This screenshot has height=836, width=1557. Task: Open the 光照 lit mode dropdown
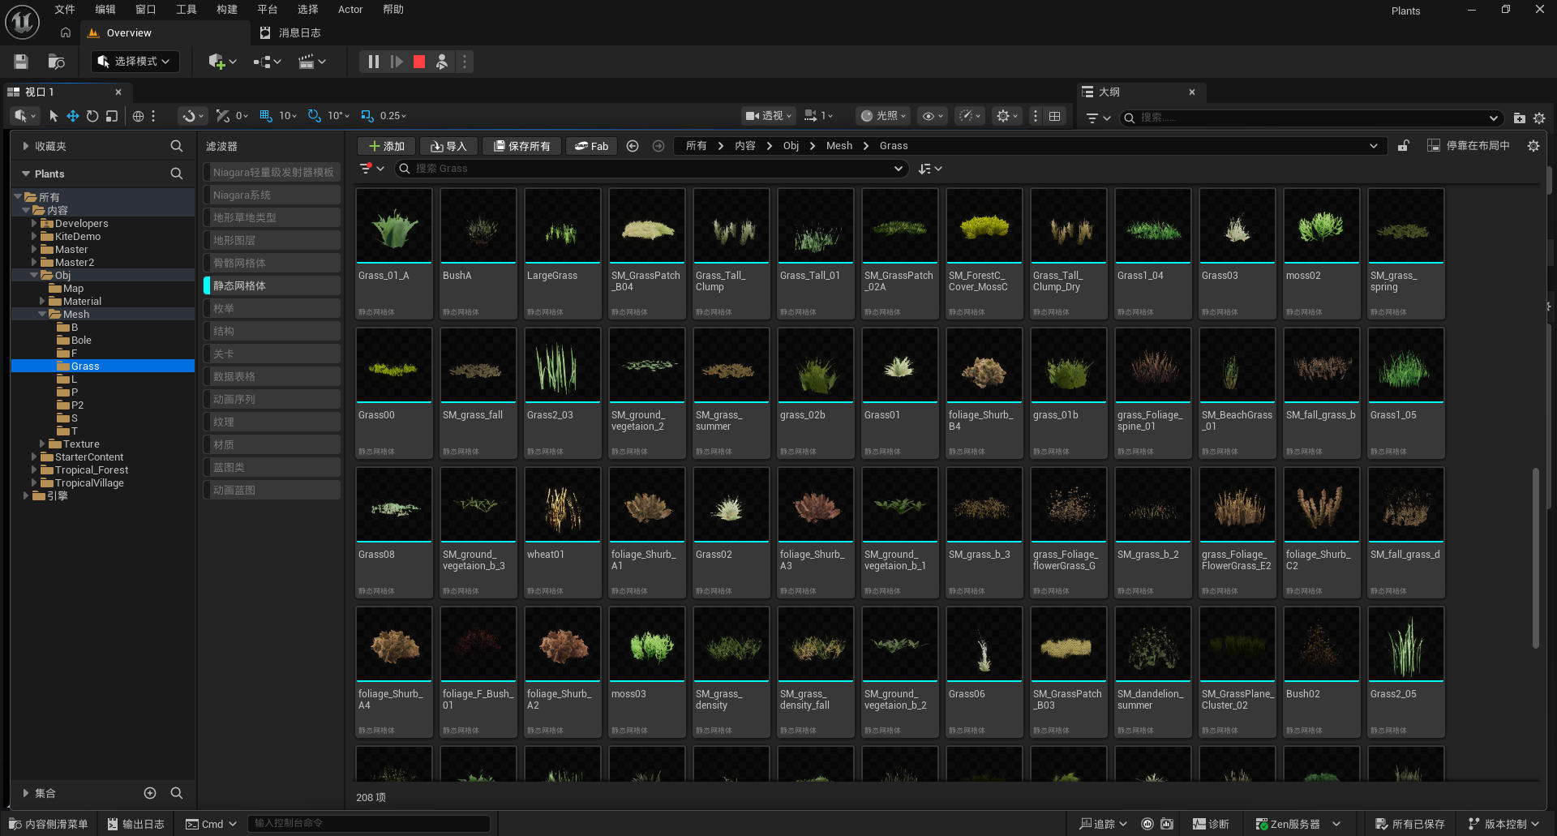tap(884, 116)
